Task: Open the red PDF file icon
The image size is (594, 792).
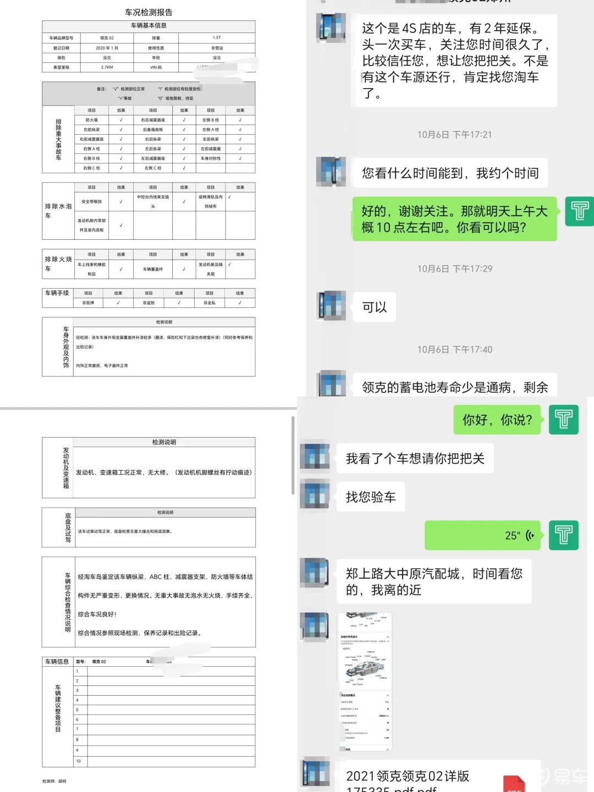Action: (x=514, y=783)
